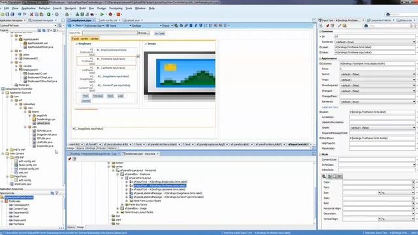This screenshot has height=235, width=418.
Task: Click the Freeze View icon beside Structure pin
Action: [74, 159]
